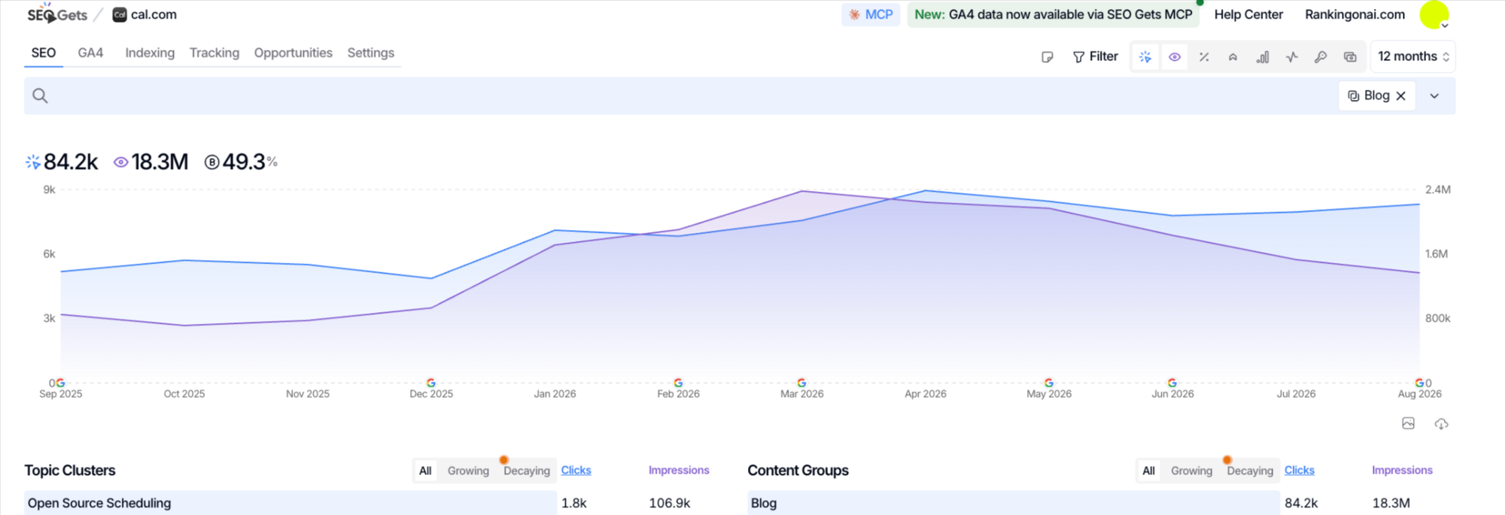Switch to the Tracking tab
1505x515 pixels.
tap(214, 53)
